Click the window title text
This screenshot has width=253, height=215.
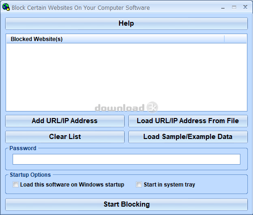(x=81, y=7)
